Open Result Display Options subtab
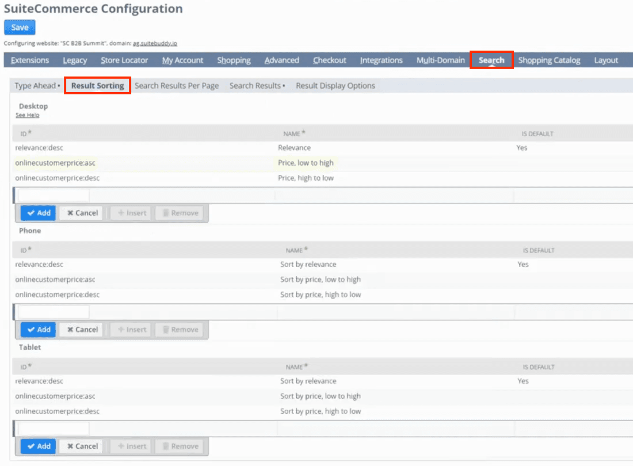Image resolution: width=633 pixels, height=466 pixels. pyautogui.click(x=335, y=86)
